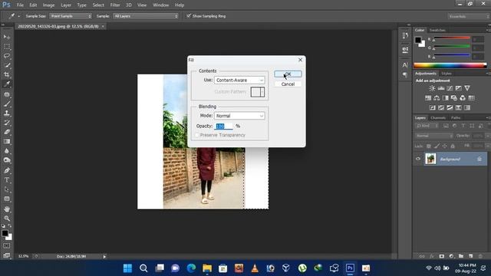Toggle Quick Mask mode in toolbar
Screen dimensions: 491x276
pos(7,246)
